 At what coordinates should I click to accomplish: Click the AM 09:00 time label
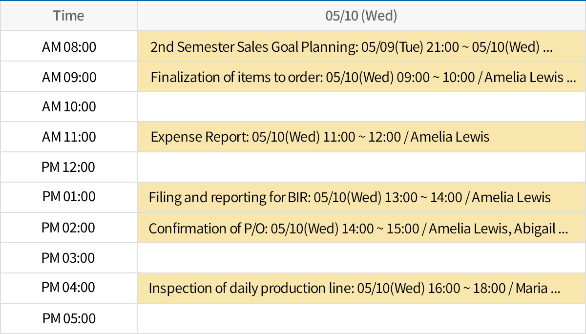coord(69,77)
